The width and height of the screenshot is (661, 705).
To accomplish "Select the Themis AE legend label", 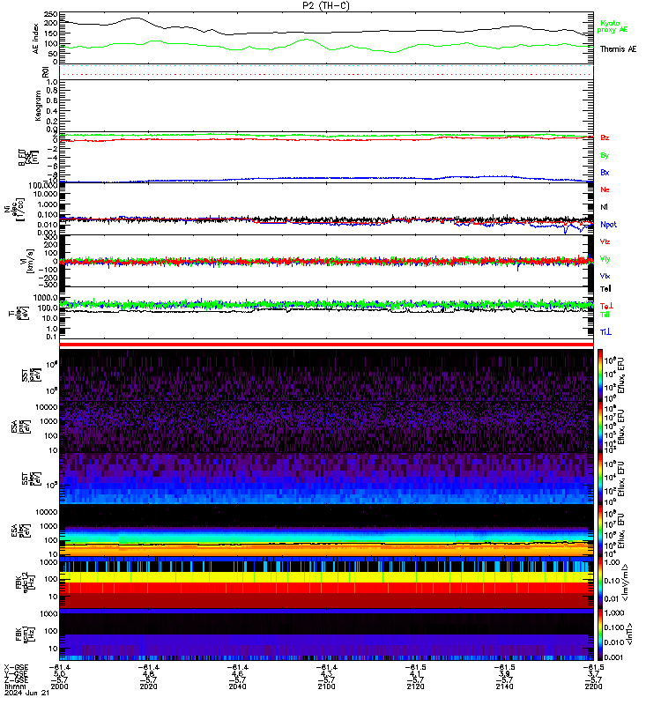I will [x=618, y=49].
